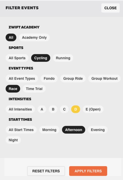Select the Time Trial event type

tap(34, 89)
